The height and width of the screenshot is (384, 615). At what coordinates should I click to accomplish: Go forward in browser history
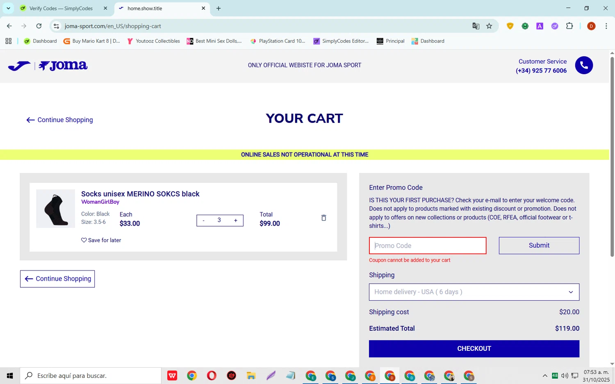click(24, 26)
